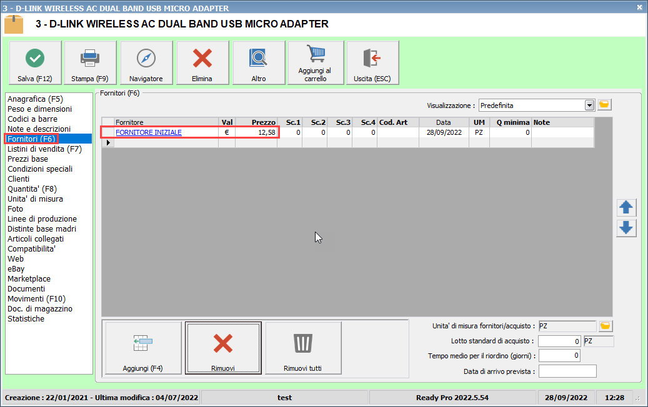Open Compatibilita' section
This screenshot has width=648, height=407.
coord(31,249)
